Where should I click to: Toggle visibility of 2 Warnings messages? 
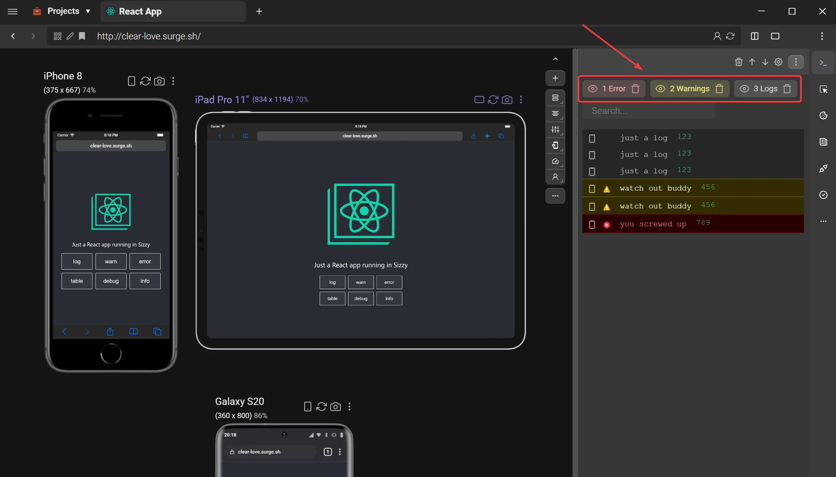(x=660, y=89)
